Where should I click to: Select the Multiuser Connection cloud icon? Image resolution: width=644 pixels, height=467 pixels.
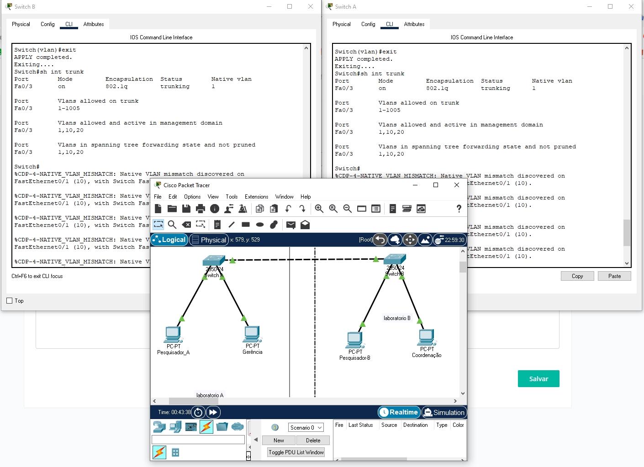click(x=238, y=427)
